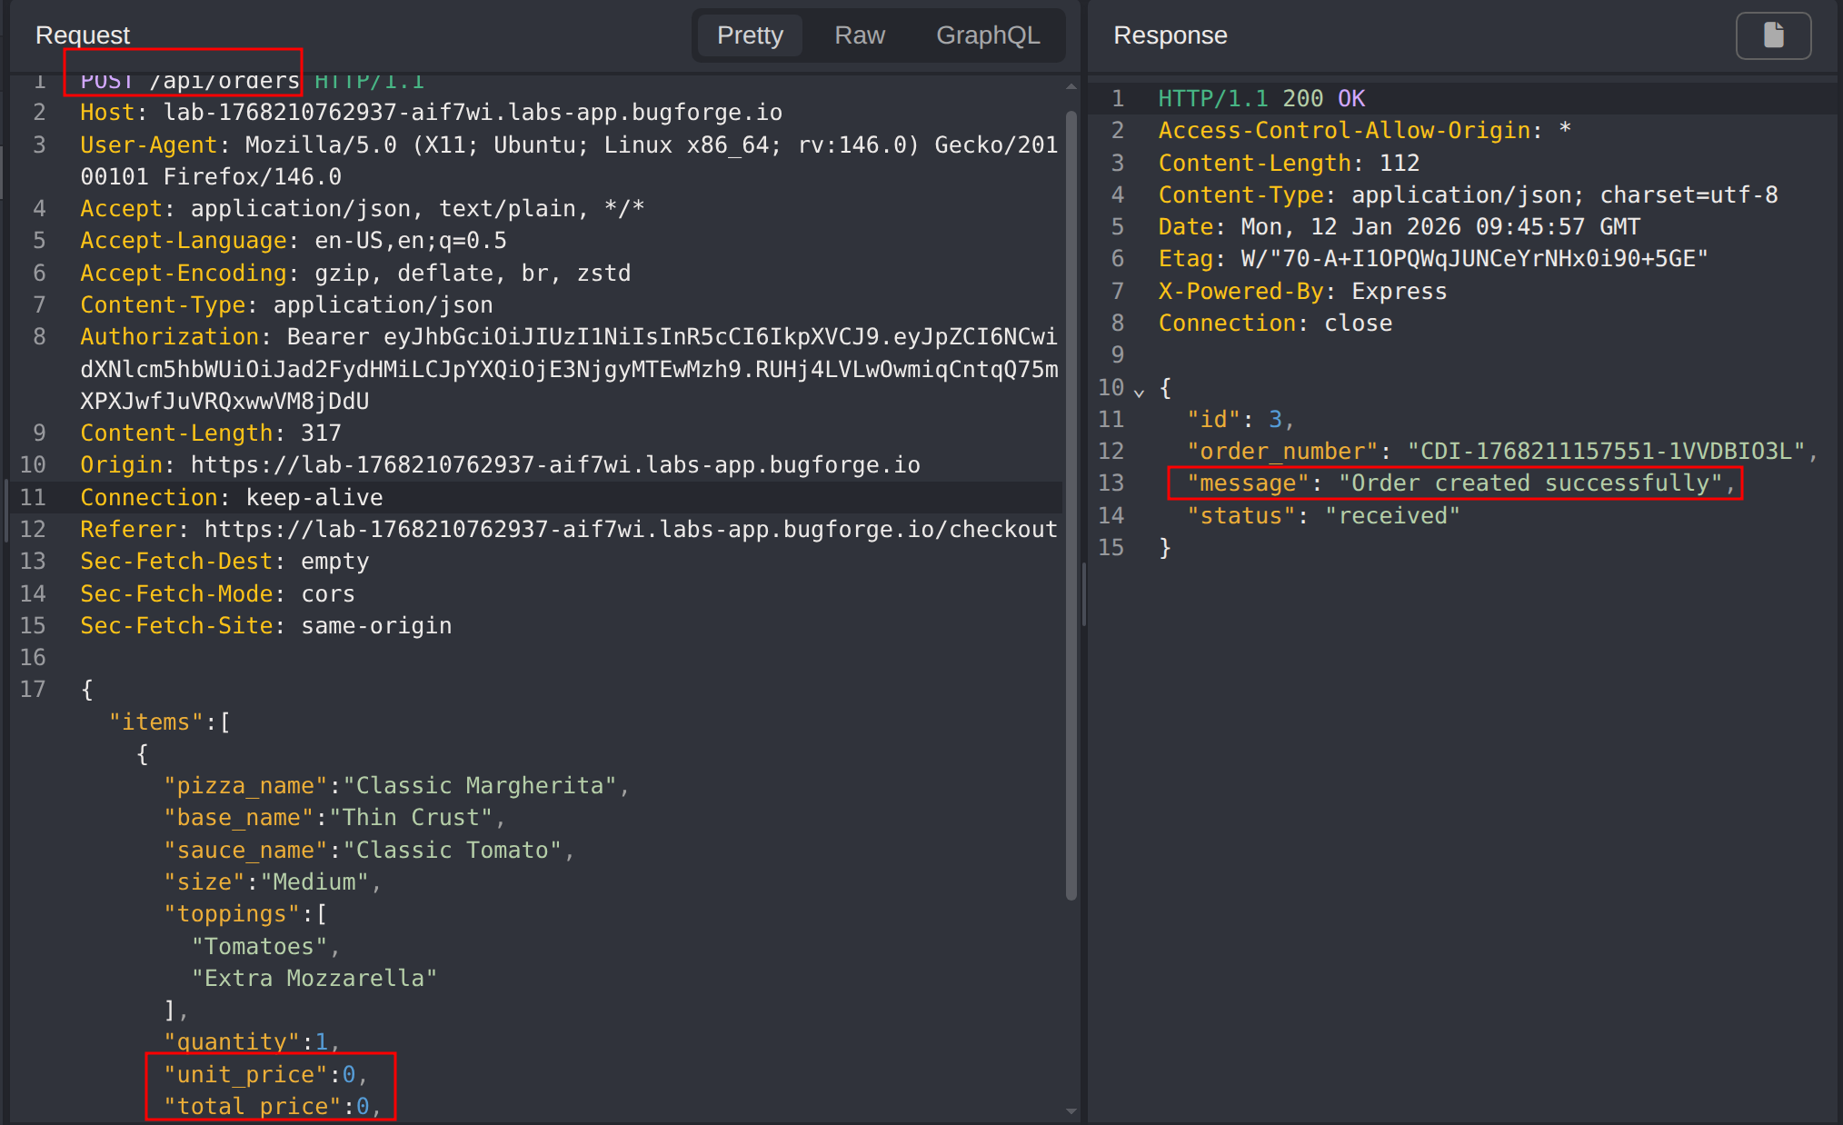Viewport: 1843px width, 1125px height.
Task: Click the Content-Length value 317 in request
Action: pos(321,433)
